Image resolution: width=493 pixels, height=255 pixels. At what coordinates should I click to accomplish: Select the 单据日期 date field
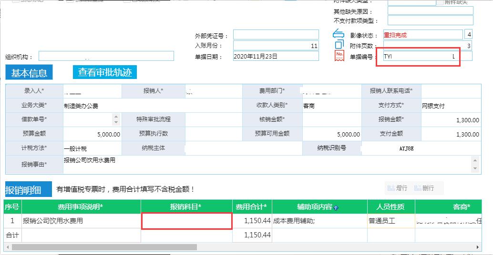click(276, 56)
